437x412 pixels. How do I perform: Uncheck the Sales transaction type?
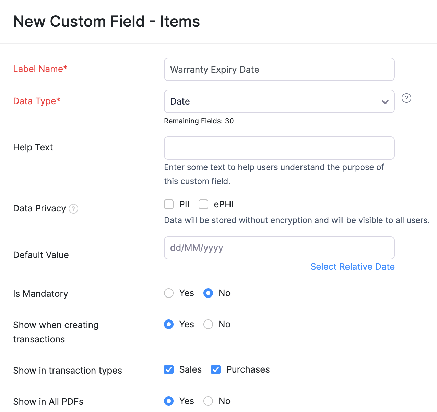(169, 369)
